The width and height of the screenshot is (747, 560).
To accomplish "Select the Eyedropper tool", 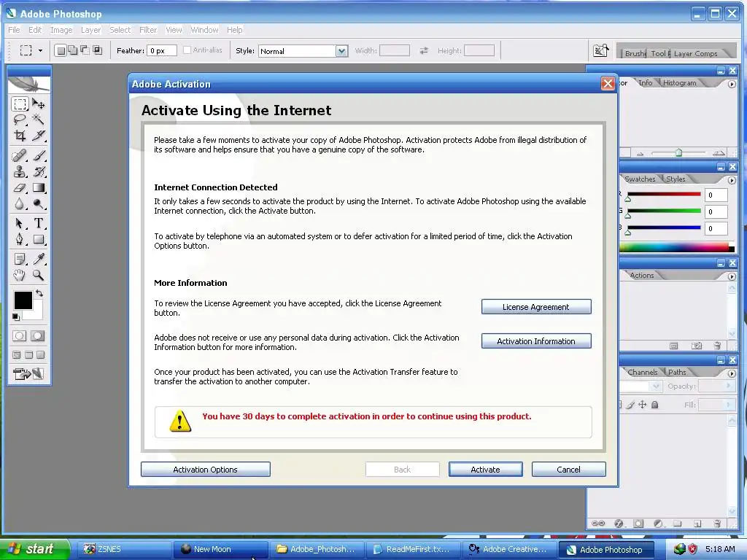I will tap(39, 259).
